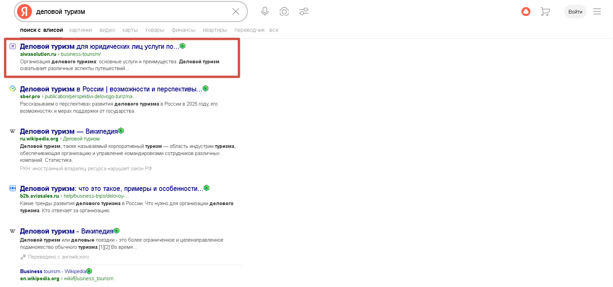Click Переведено с английского label
Viewport: 613px width, 287px height.
point(59,257)
